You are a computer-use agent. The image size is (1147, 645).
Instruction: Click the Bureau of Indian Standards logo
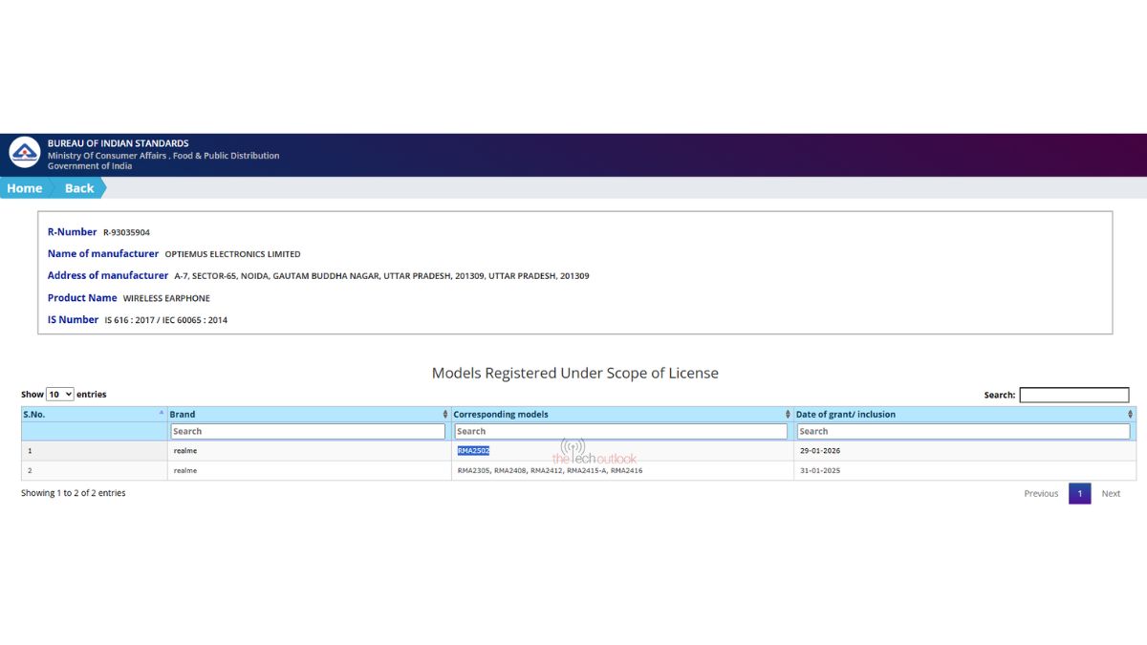coord(24,153)
